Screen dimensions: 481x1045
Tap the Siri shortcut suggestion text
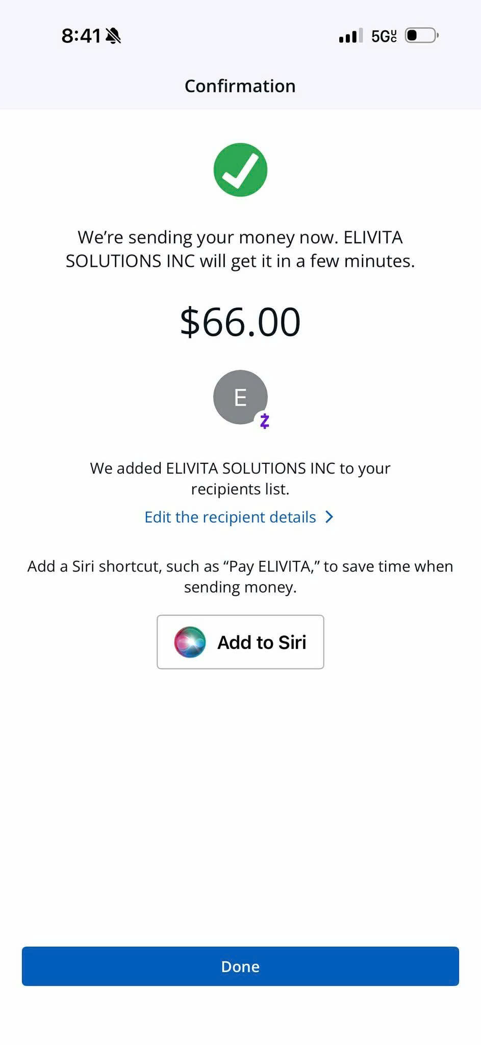(240, 577)
